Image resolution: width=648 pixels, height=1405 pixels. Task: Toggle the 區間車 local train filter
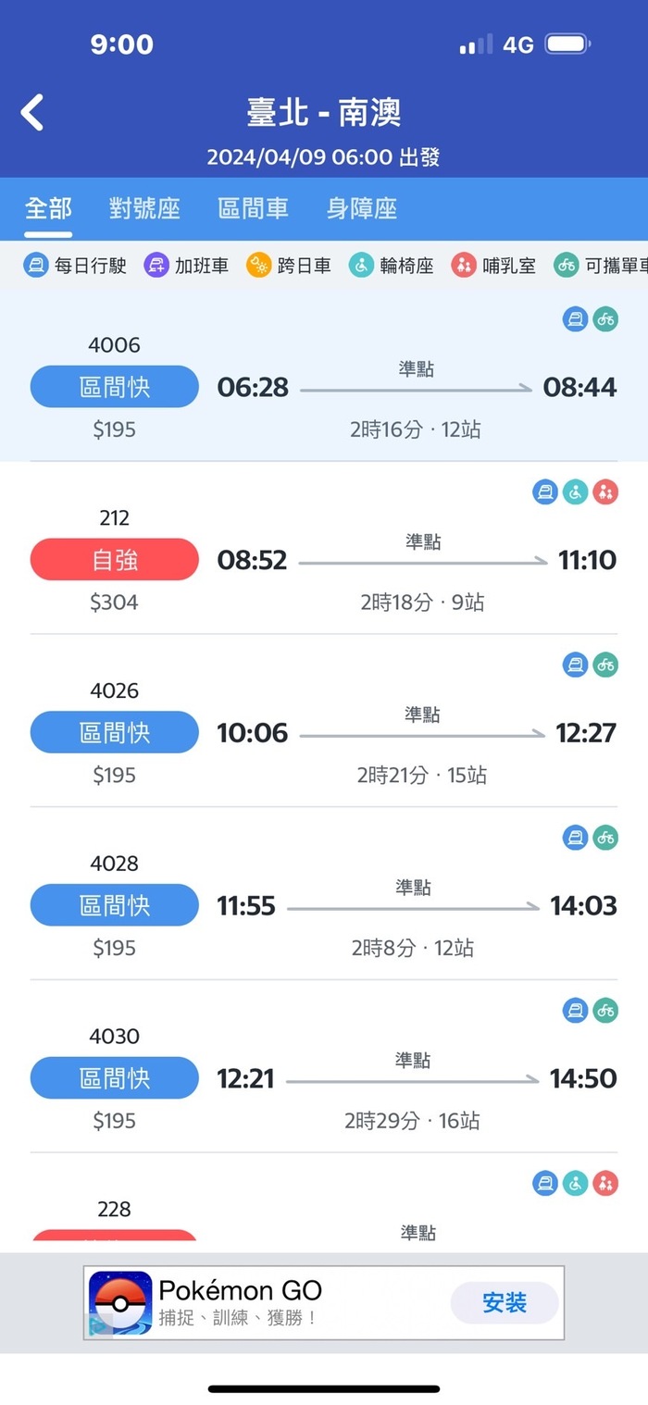[254, 208]
